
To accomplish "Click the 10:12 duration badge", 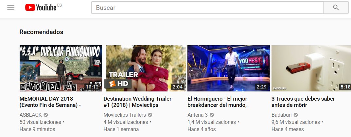I will [x=92, y=87].
